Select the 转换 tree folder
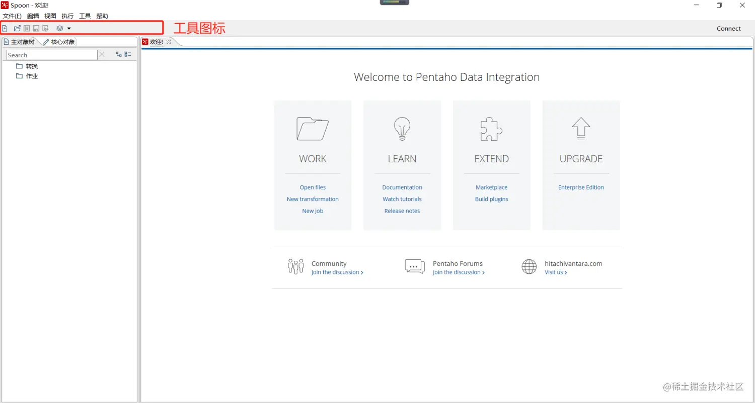The width and height of the screenshot is (755, 403). coord(27,66)
